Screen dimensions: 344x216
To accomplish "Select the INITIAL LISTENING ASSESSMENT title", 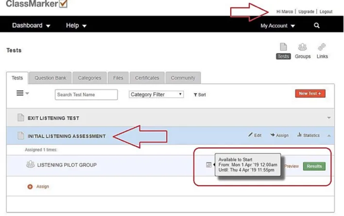I will pos(67,136).
